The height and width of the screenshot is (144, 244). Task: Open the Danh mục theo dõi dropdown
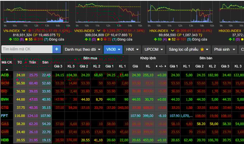(82, 49)
